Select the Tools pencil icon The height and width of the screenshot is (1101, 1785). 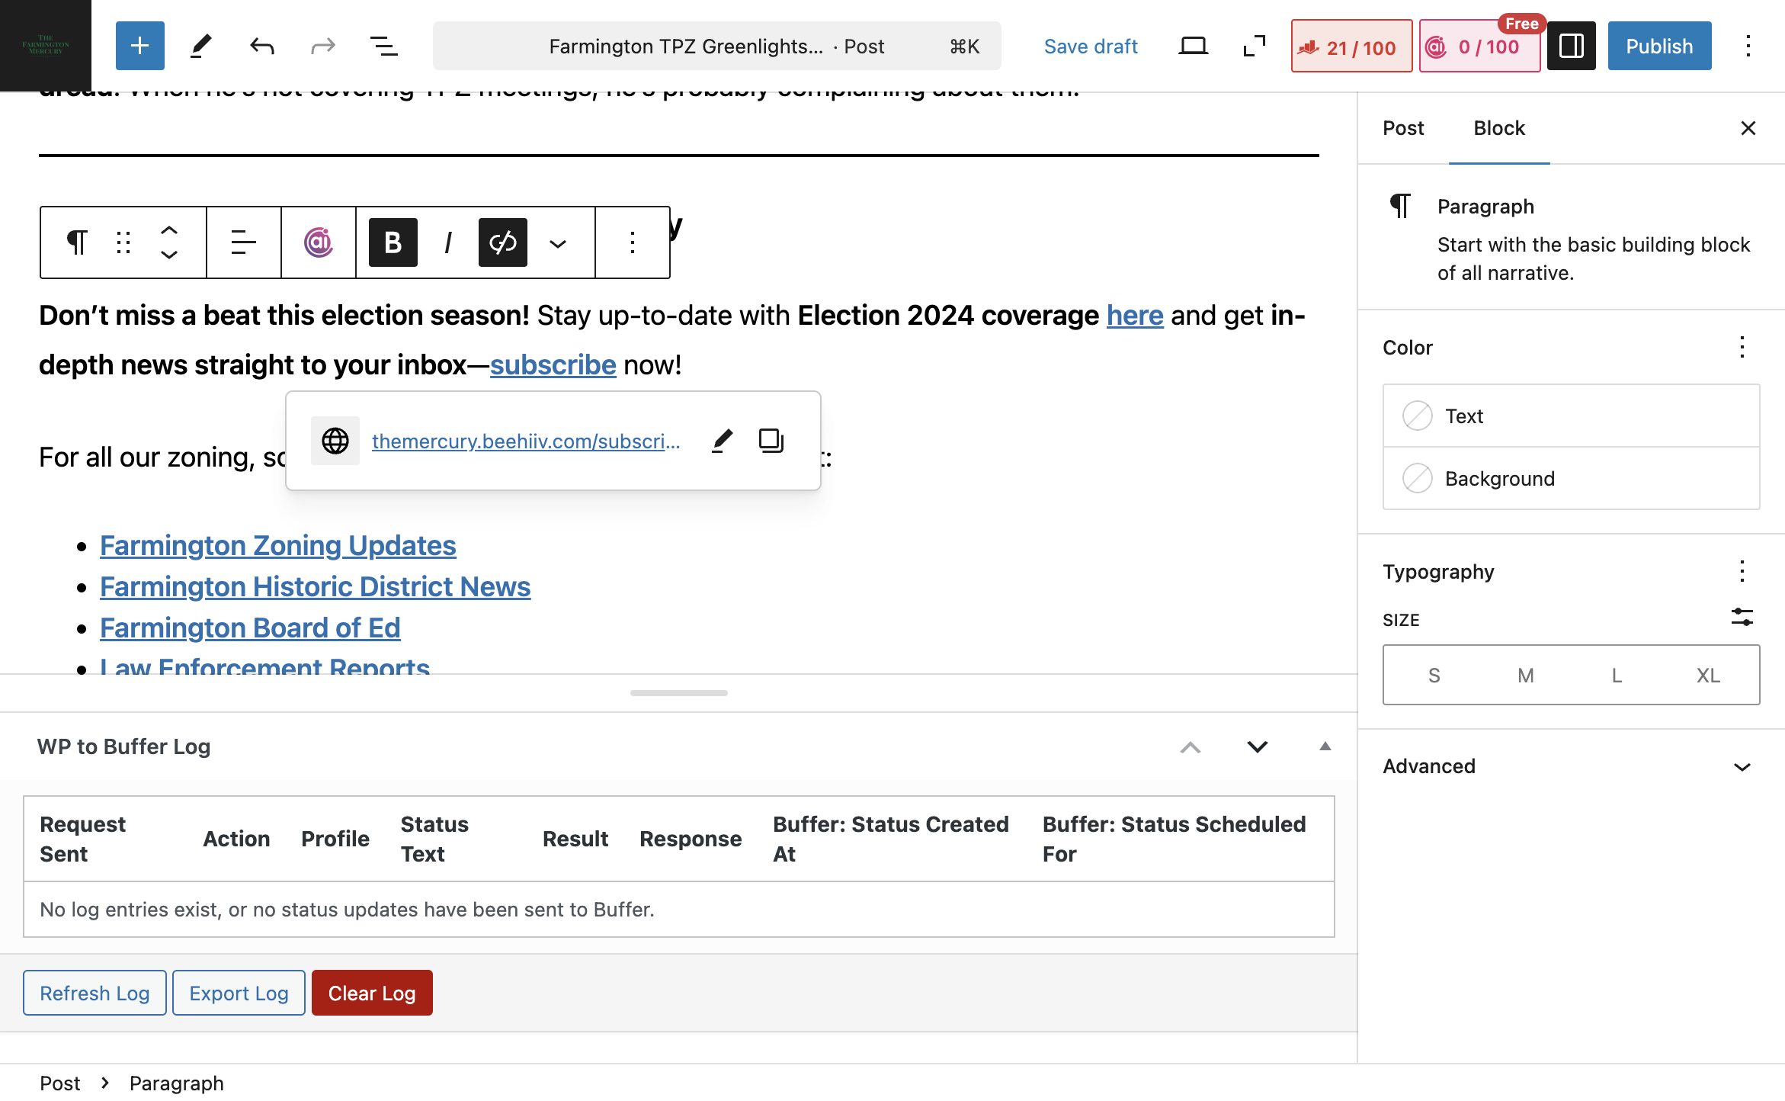(200, 47)
